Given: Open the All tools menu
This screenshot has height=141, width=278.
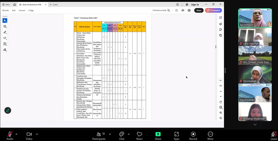Looking at the screenshot, I should 6,10.
